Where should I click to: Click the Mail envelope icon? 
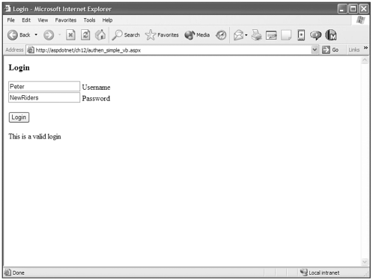238,35
